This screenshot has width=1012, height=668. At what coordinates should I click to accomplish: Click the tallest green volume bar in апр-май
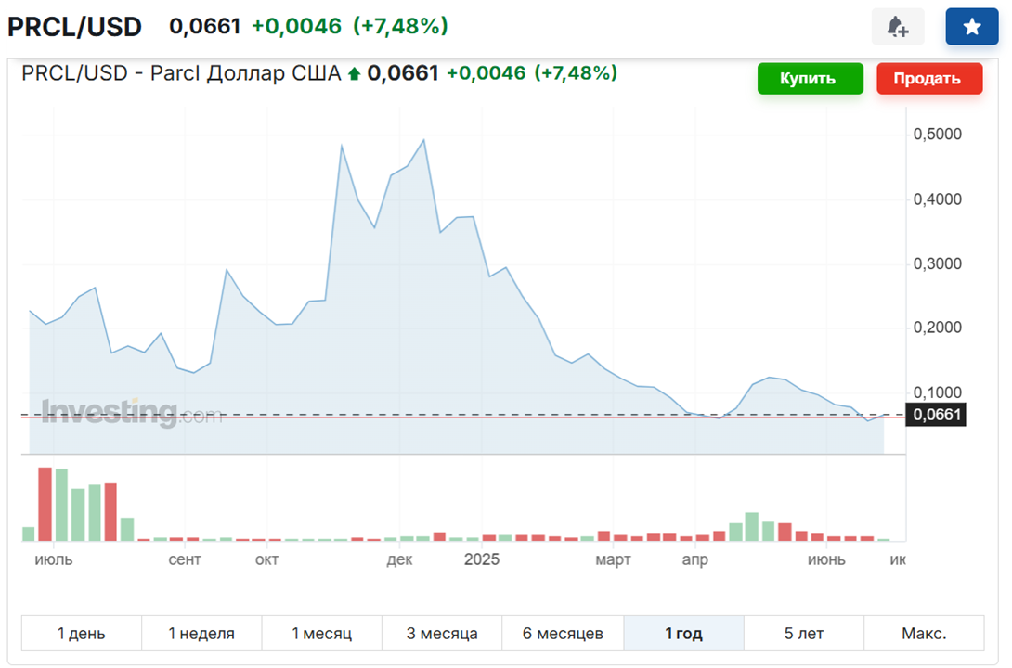point(751,527)
